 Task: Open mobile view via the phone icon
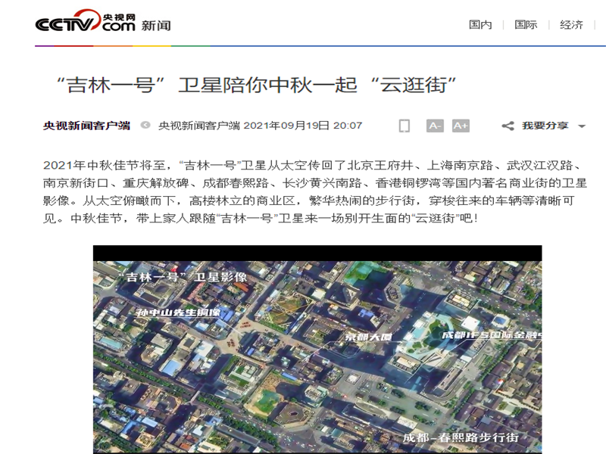pos(405,126)
